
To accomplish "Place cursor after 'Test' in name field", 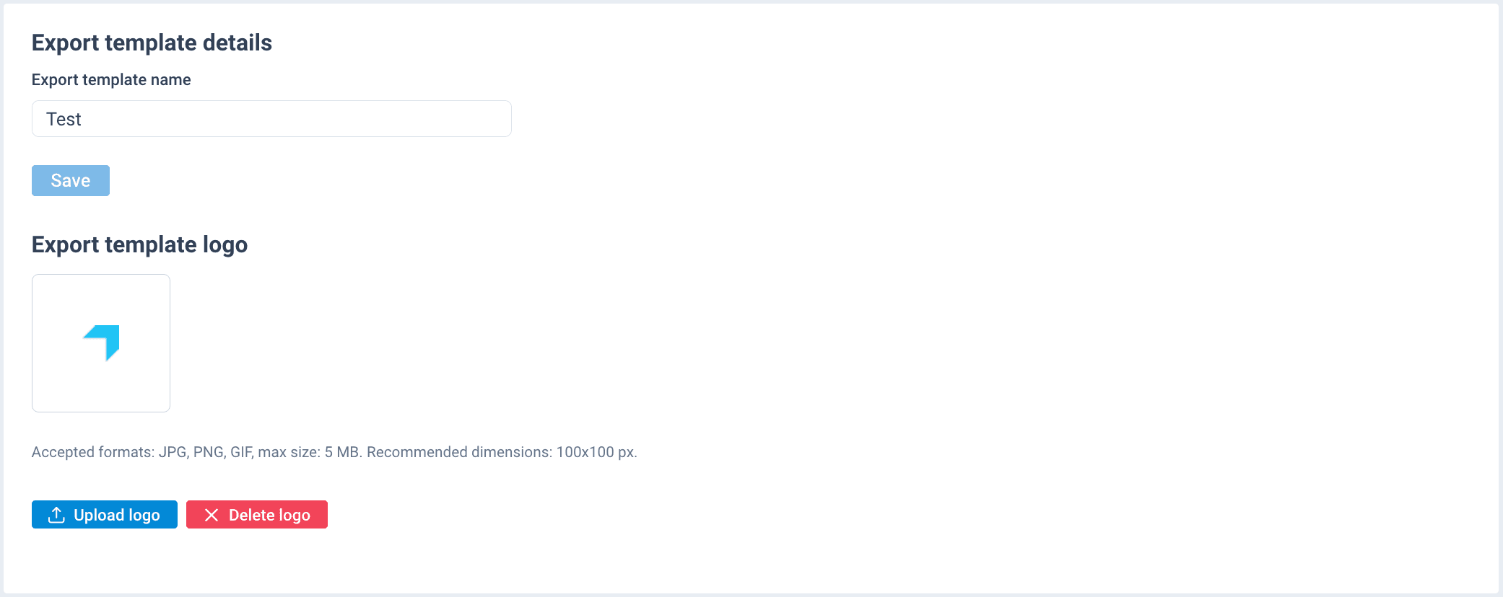I will point(82,119).
